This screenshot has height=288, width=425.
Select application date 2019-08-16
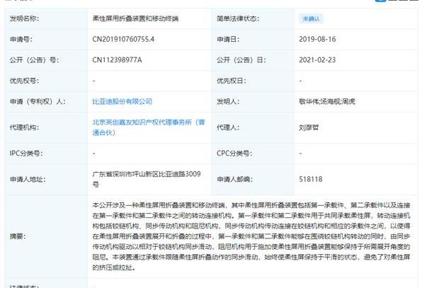317,39
